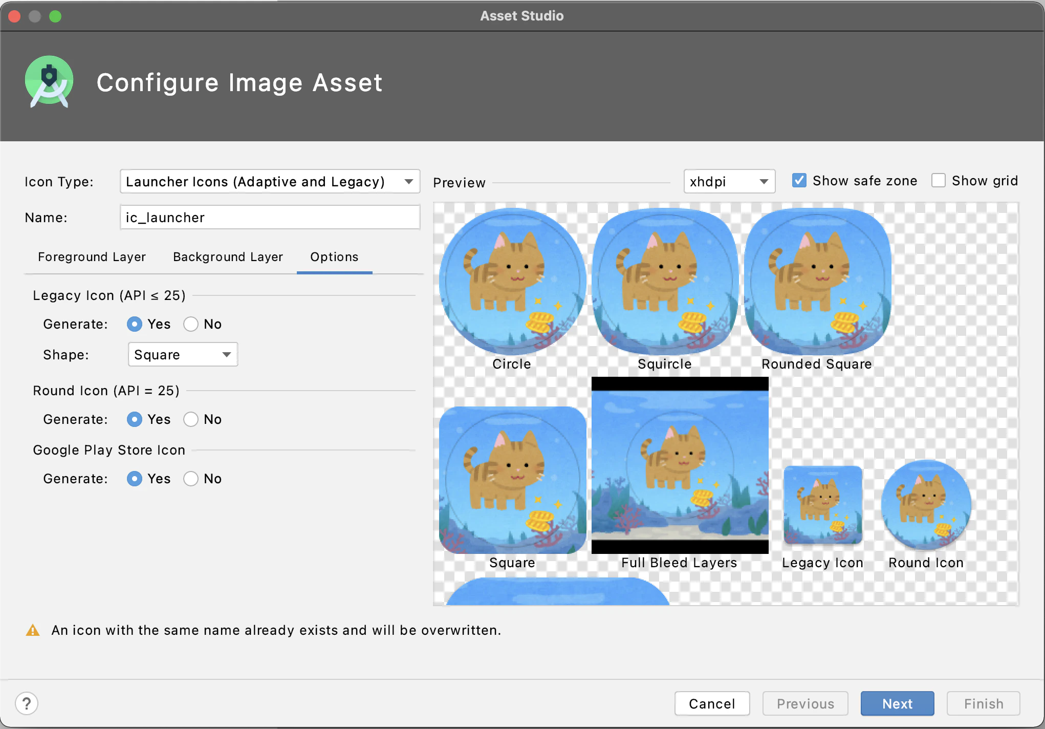Select the Full Bleed Layers preview
Screen dimensions: 1045x729
coord(680,465)
